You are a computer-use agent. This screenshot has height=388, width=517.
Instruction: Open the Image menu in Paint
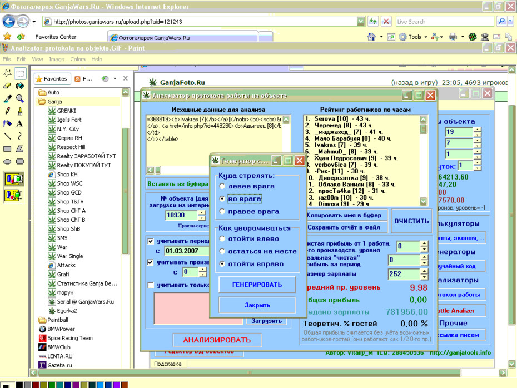(x=57, y=59)
